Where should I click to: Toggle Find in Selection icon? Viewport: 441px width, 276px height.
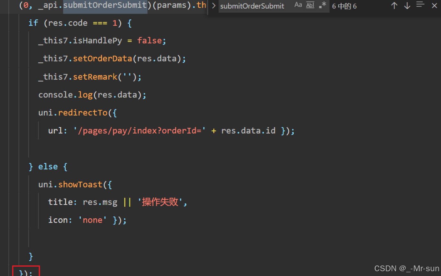pos(420,5)
